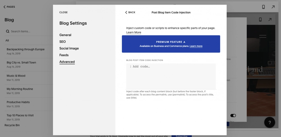This screenshot has height=137, width=281.
Task: Click the expand arrow in preview panel
Action: (x=270, y=19)
